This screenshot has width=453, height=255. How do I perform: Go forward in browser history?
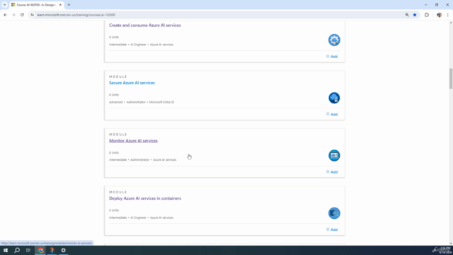point(13,15)
